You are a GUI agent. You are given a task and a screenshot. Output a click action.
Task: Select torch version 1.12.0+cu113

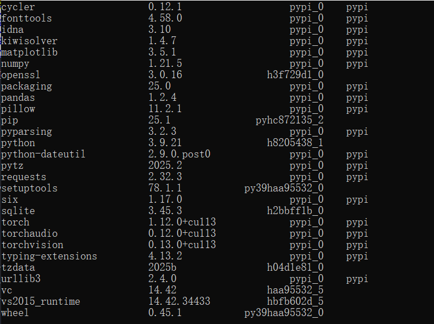pos(182,222)
